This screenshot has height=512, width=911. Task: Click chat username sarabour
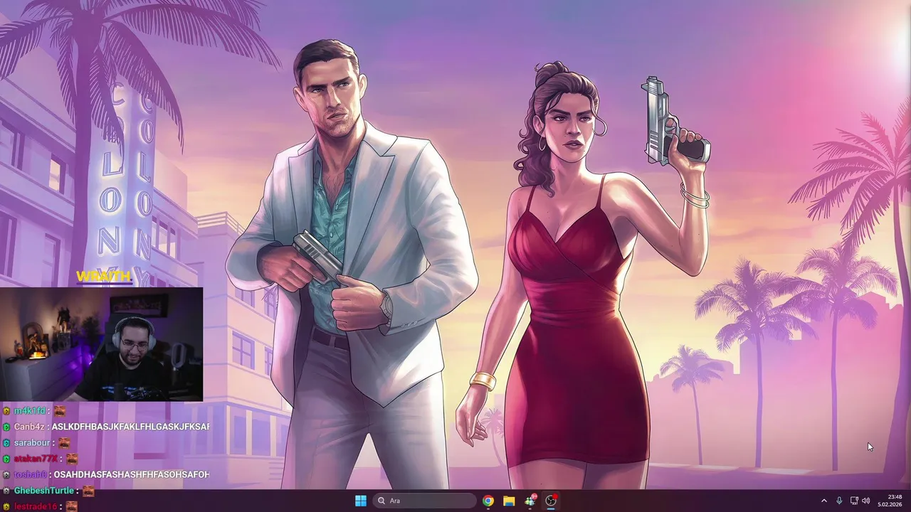tap(32, 442)
